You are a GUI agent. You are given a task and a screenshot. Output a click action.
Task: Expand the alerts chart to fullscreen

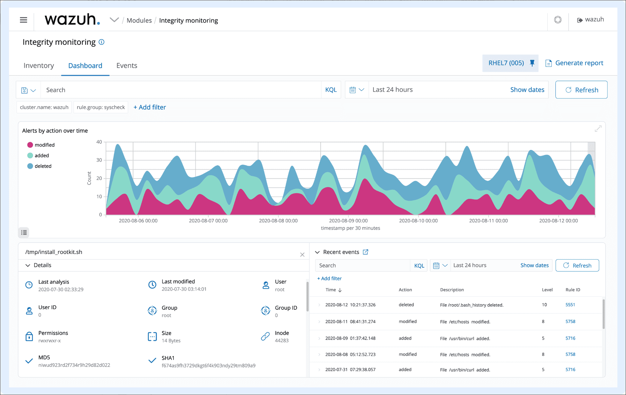click(598, 129)
